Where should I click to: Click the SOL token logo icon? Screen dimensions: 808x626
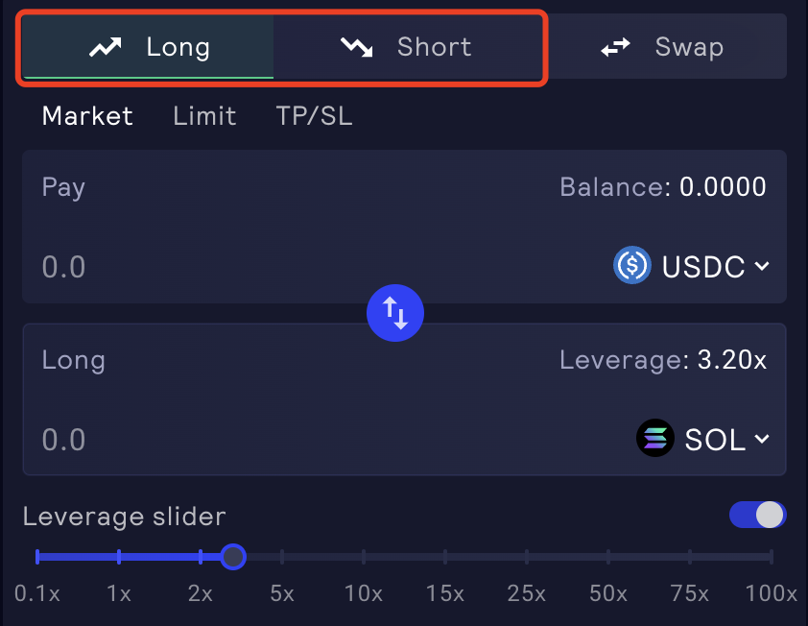pos(655,439)
